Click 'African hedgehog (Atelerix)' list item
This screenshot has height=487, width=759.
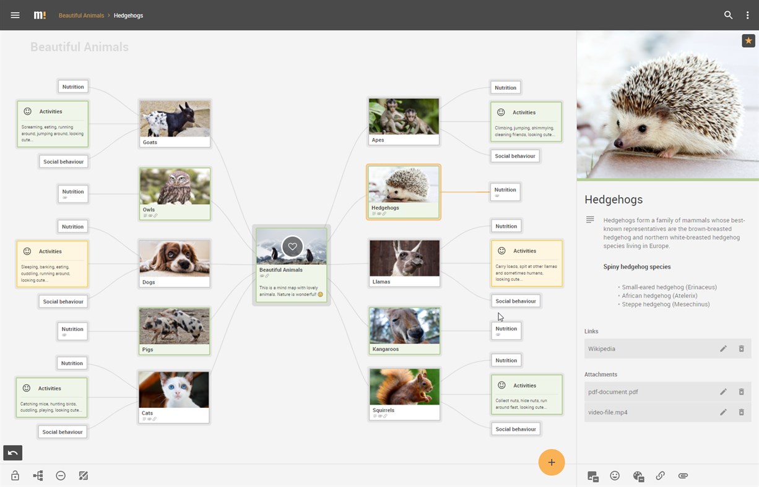tap(661, 296)
